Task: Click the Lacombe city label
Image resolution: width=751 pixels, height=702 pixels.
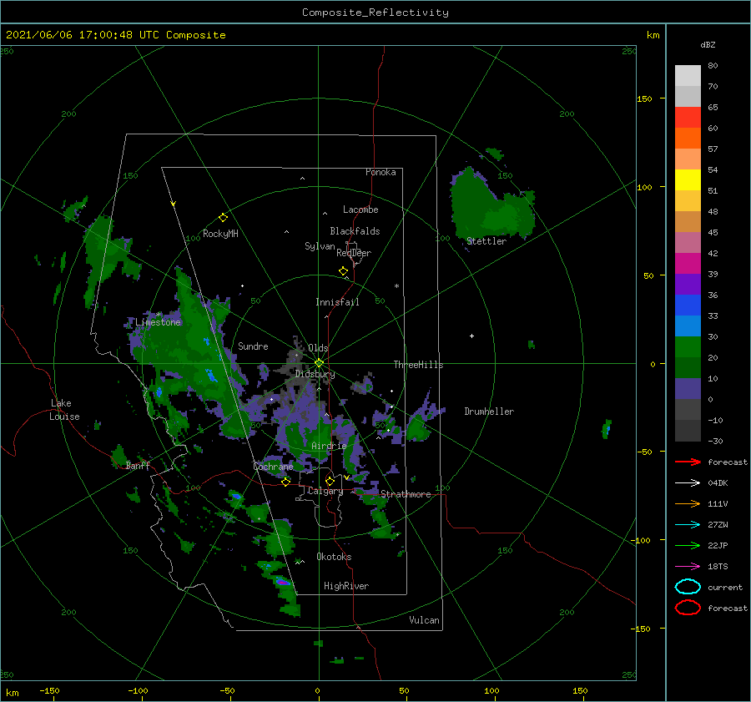Action: (360, 210)
